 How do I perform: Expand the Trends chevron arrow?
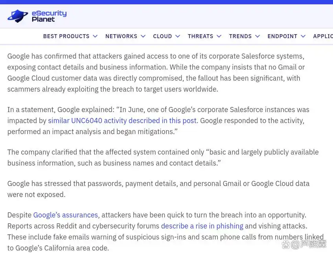(258, 36)
